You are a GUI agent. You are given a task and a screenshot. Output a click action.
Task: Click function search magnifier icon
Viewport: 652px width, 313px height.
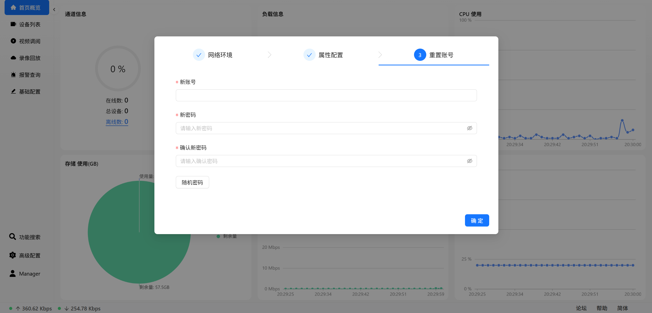tap(12, 237)
